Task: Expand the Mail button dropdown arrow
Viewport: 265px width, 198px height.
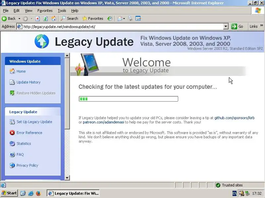Action: [124, 18]
